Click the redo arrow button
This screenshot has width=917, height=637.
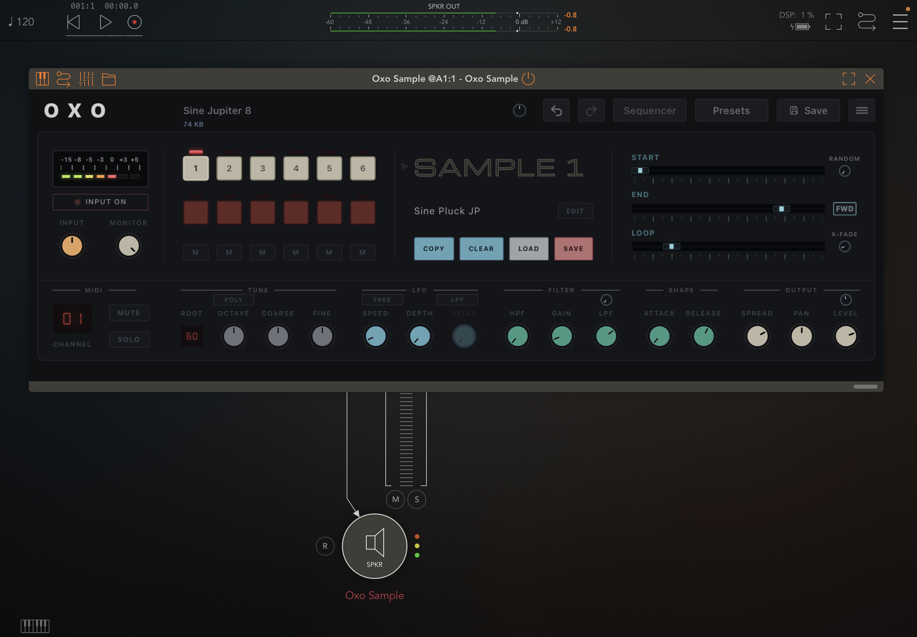point(591,111)
